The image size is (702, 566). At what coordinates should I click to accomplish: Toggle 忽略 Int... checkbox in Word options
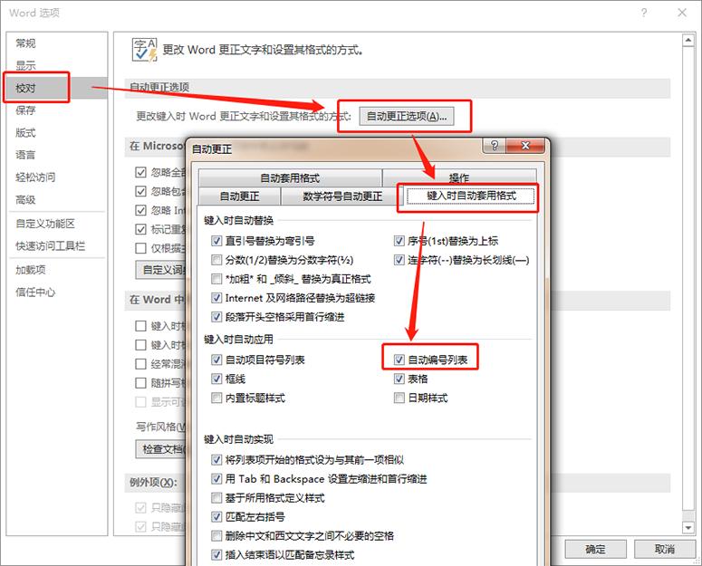[140, 210]
